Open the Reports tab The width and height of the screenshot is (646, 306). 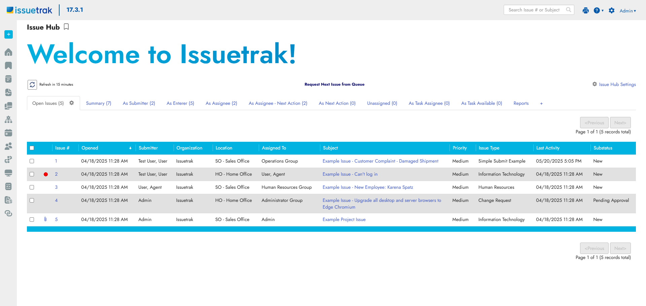click(x=521, y=103)
